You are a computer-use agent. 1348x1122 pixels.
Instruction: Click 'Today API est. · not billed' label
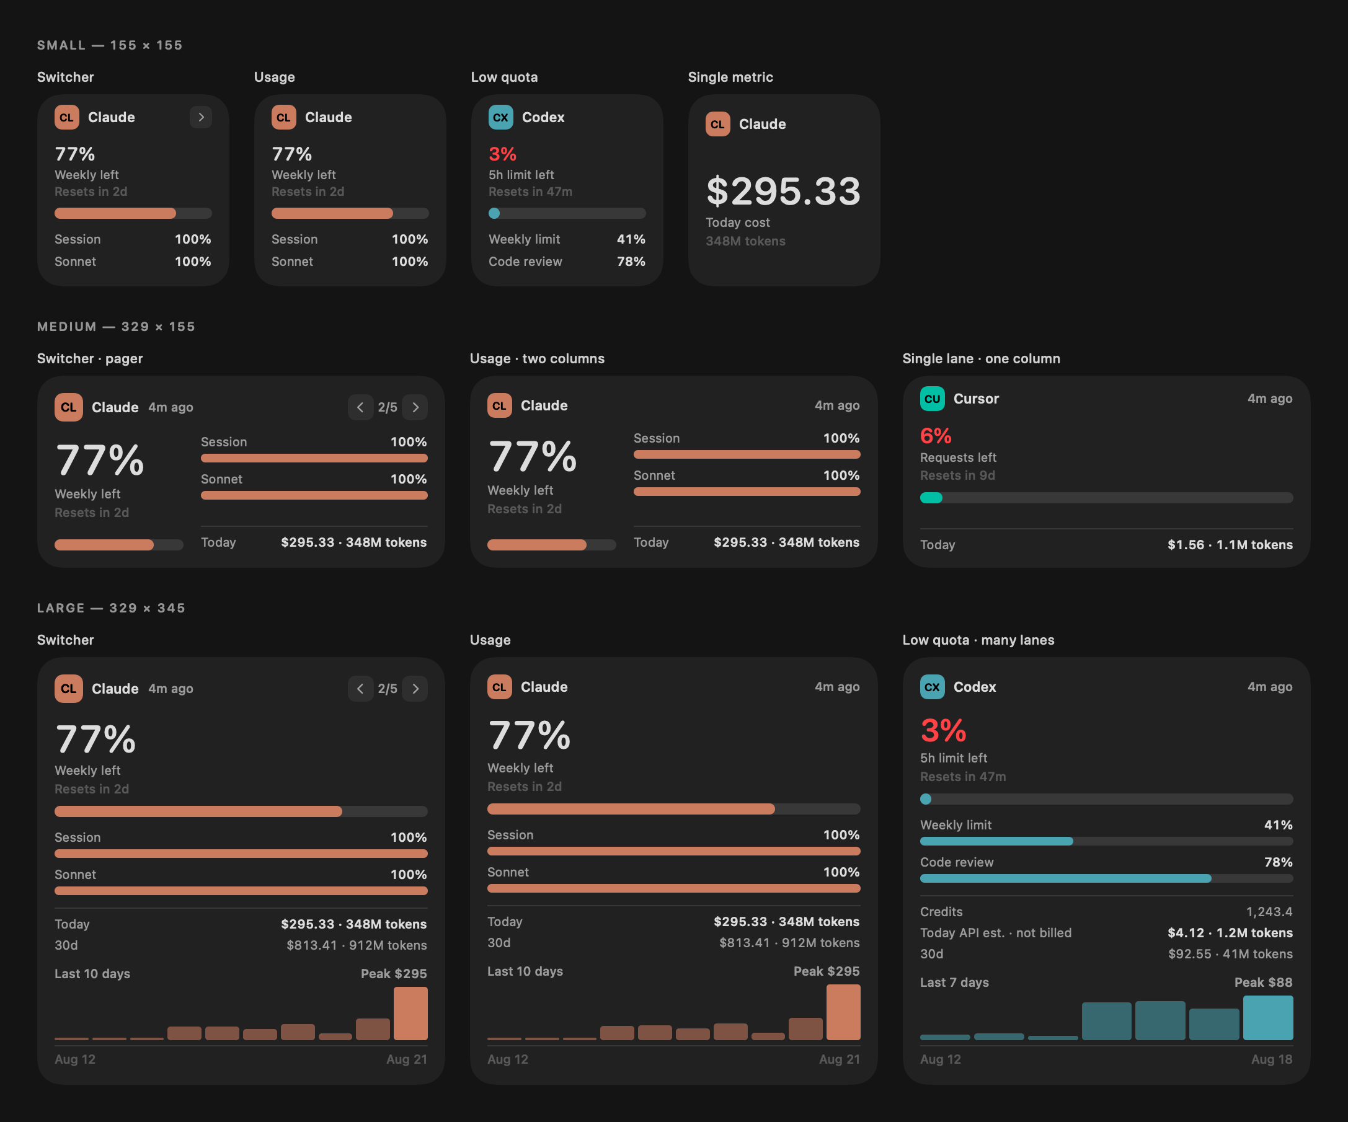996,933
